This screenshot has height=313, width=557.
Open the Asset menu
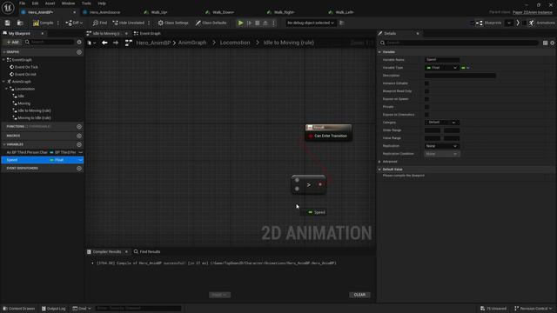(50, 3)
